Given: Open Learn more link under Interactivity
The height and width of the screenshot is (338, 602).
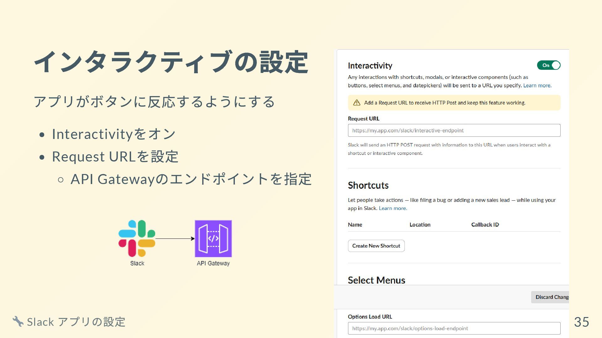Looking at the screenshot, I should click(537, 85).
